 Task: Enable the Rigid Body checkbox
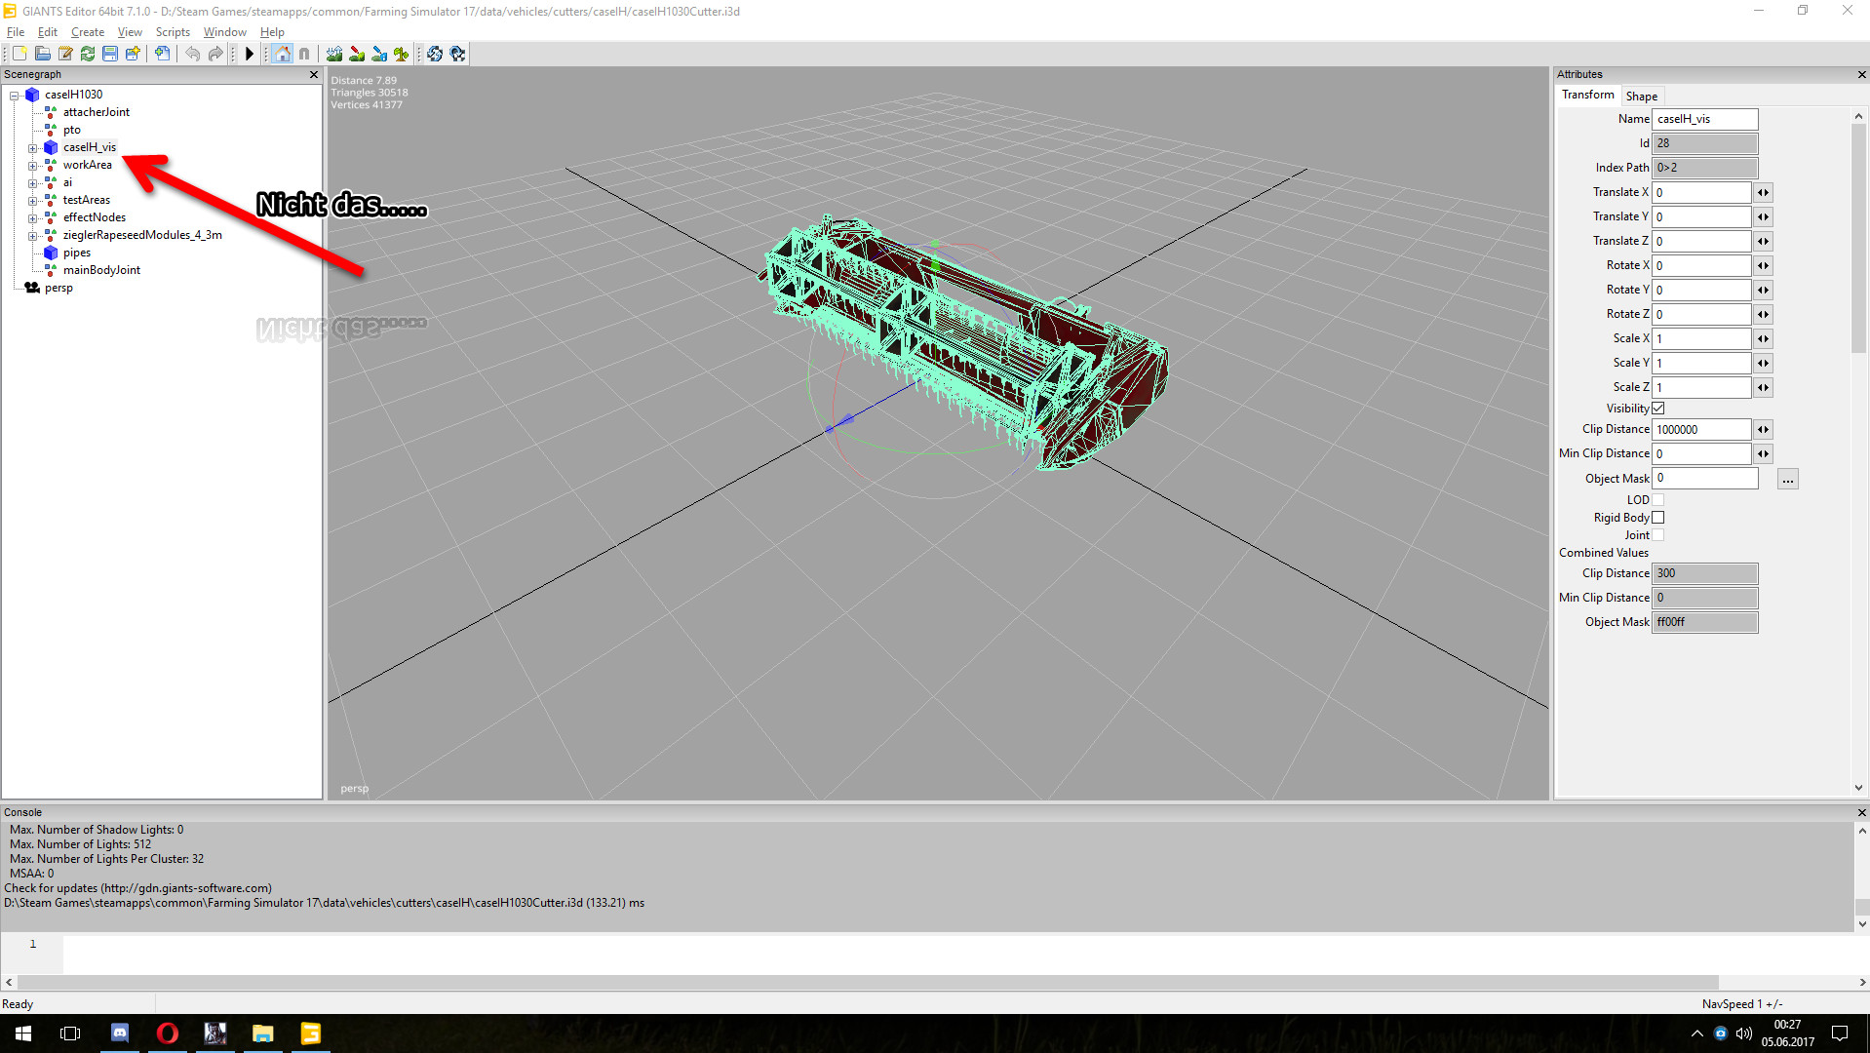tap(1657, 518)
